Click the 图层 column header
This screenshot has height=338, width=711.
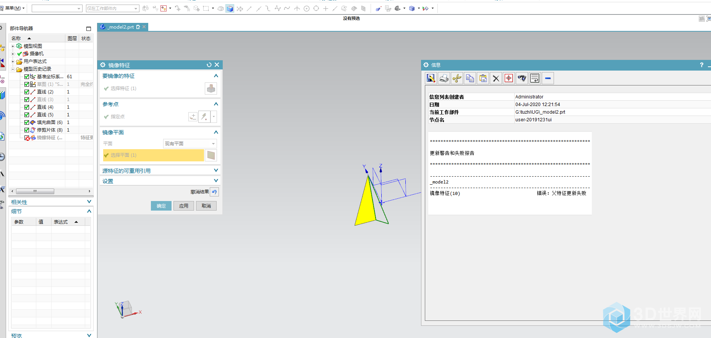(72, 38)
